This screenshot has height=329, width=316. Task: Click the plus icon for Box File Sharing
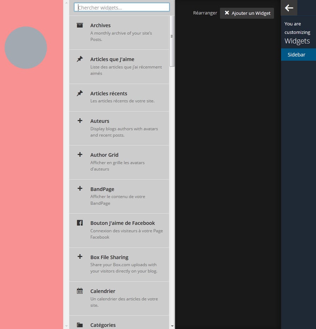point(80,257)
